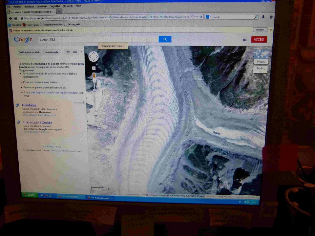Open the Windows Start menu

click(29, 195)
